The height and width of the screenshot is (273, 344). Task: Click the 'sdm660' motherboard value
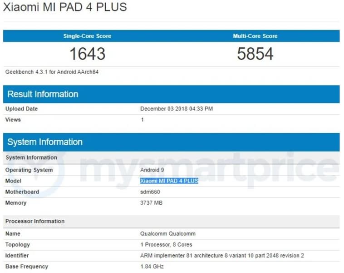150,192
